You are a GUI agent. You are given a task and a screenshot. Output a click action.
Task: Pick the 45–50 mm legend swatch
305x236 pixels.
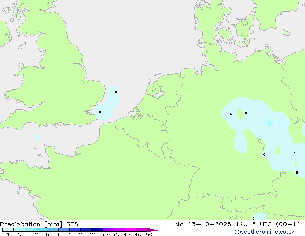pos(141,230)
